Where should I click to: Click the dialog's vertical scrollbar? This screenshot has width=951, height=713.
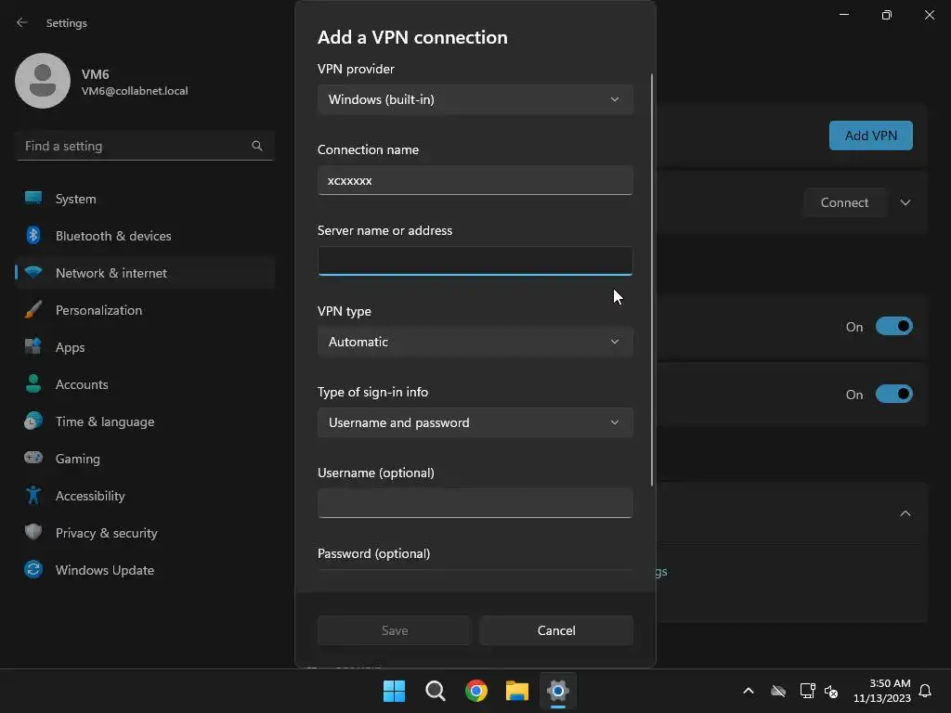[x=652, y=279]
